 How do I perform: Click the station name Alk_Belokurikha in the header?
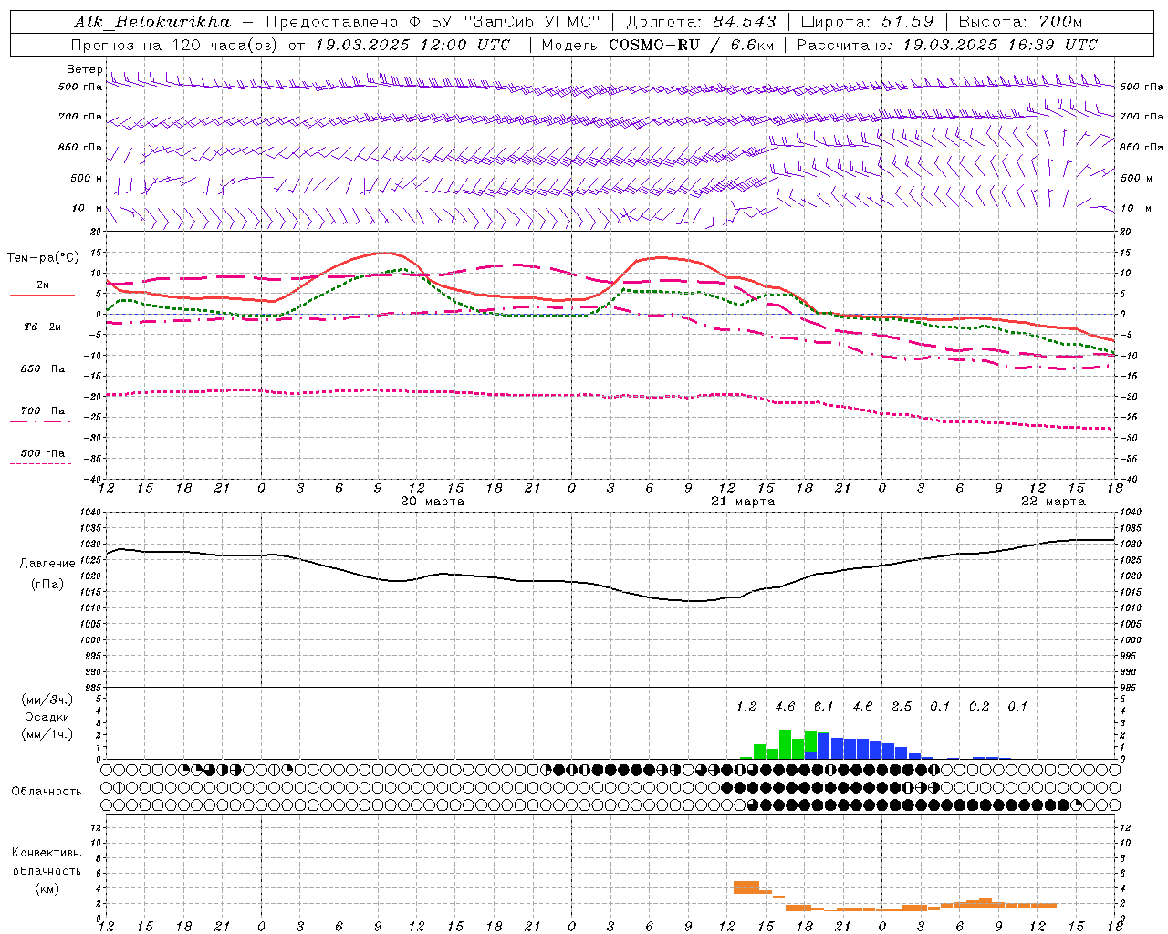[152, 22]
